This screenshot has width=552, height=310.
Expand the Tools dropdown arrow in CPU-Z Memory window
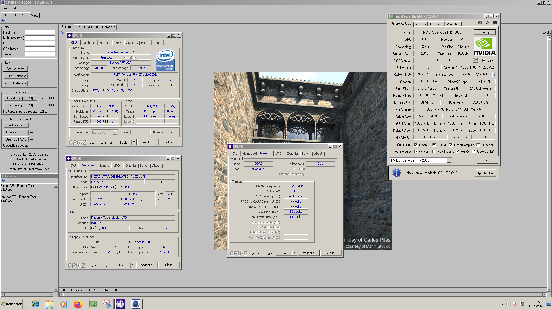click(294, 253)
